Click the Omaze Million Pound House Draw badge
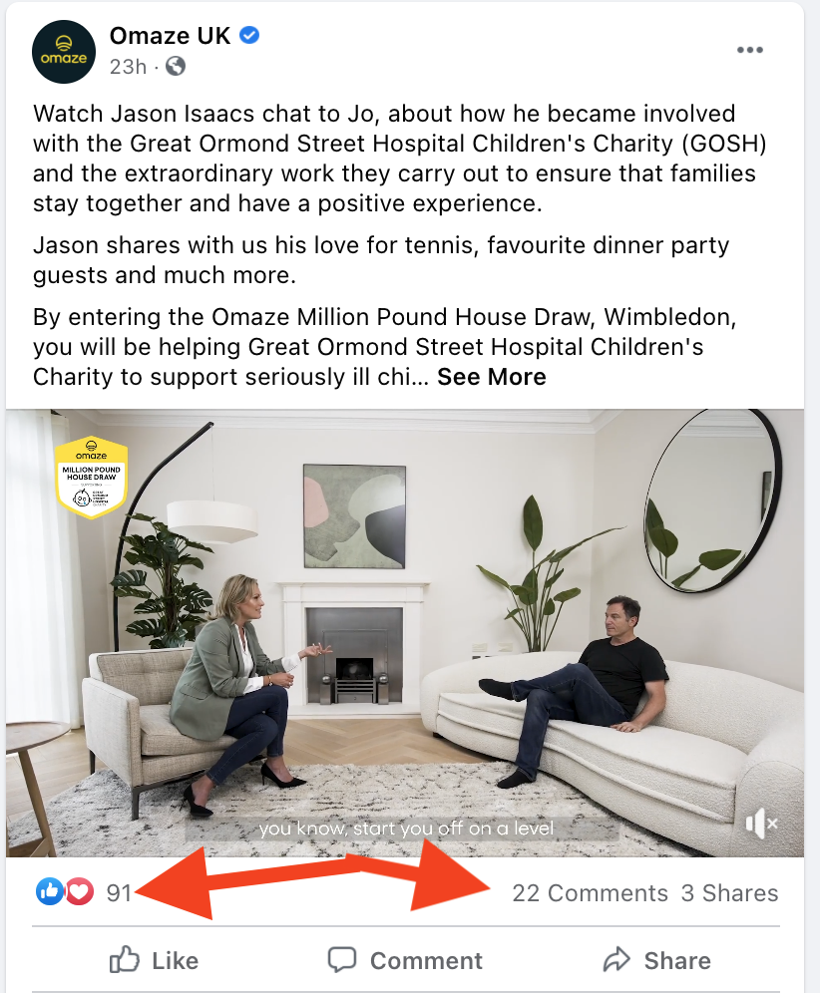Image resolution: width=820 pixels, height=993 pixels. point(91,477)
